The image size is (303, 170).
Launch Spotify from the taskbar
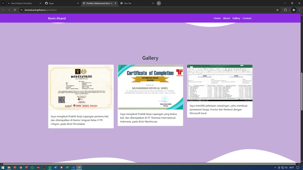[x=50, y=167]
